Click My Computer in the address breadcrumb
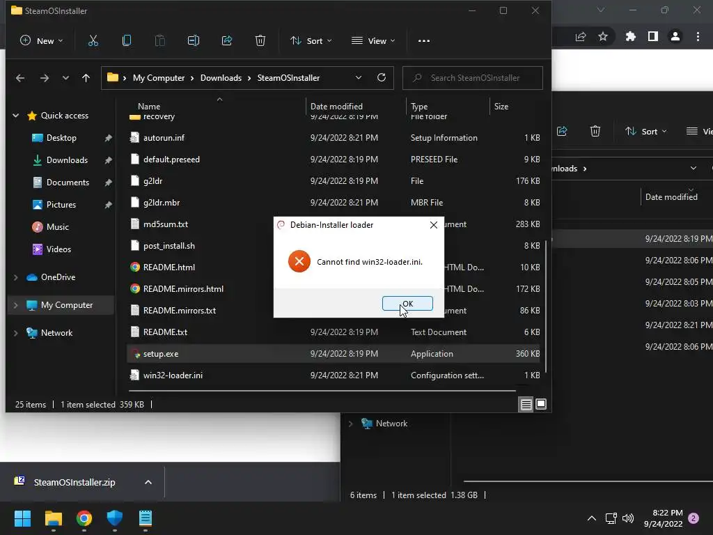The width and height of the screenshot is (713, 535). tap(159, 78)
